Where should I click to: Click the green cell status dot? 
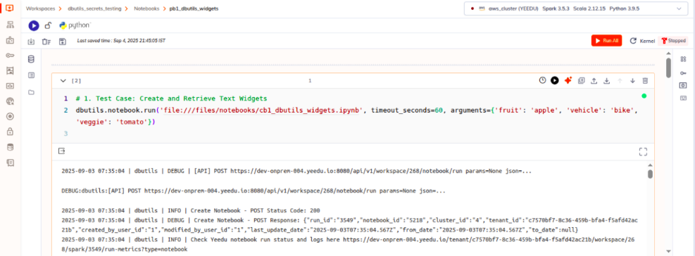tap(644, 96)
